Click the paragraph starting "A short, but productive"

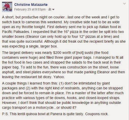tap(64, 32)
